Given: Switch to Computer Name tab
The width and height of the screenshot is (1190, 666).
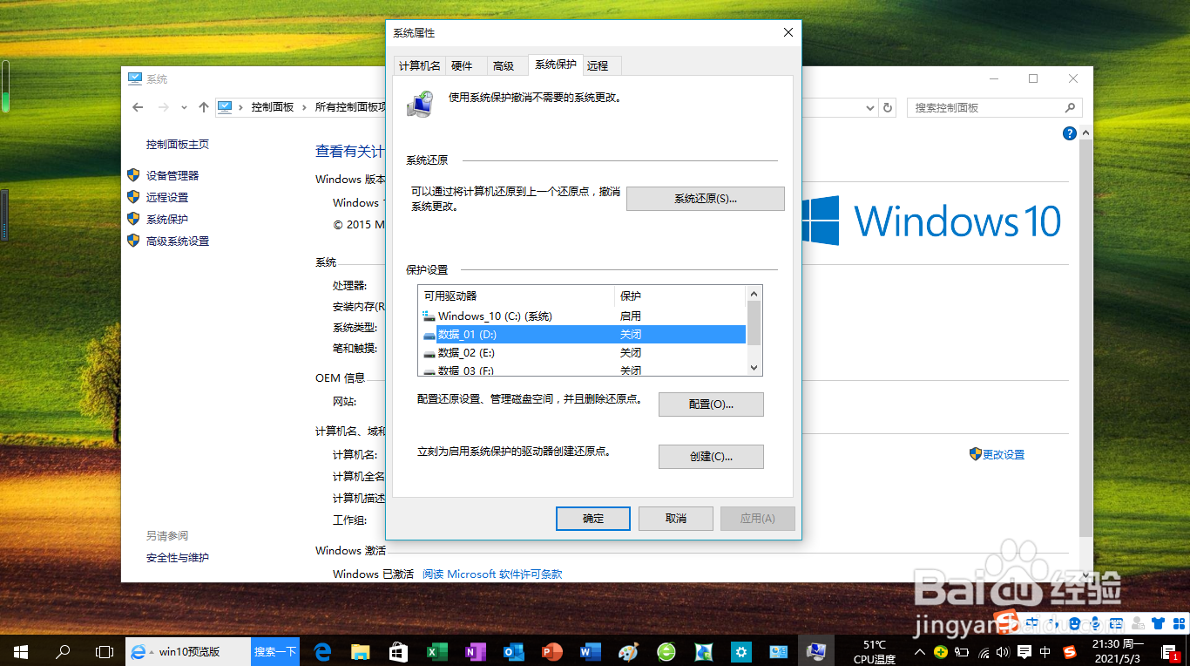Looking at the screenshot, I should (419, 65).
